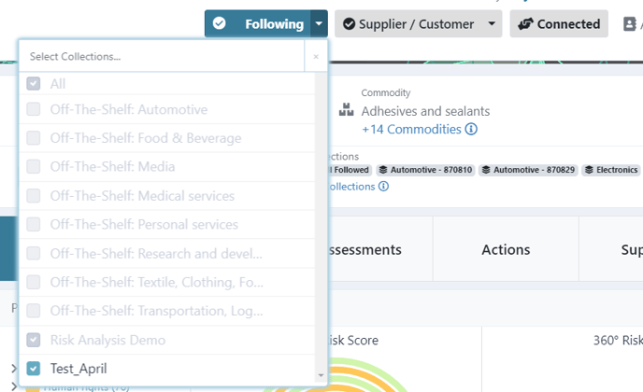Click the info icon beside +14 Commodities
643x392 pixels.
pyautogui.click(x=471, y=130)
